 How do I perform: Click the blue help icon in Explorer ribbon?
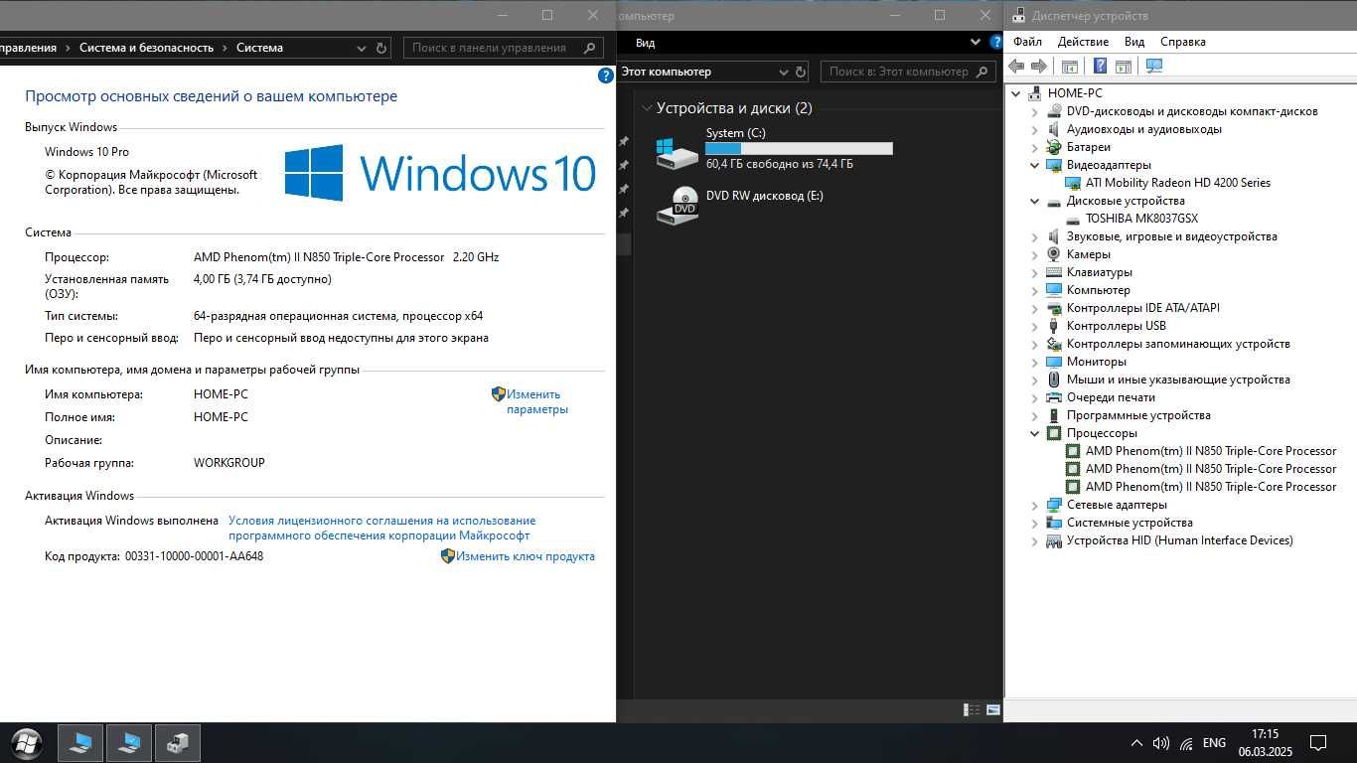pyautogui.click(x=996, y=43)
